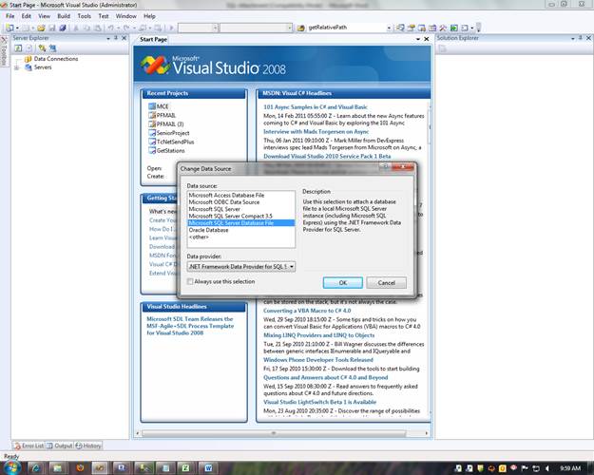Open 101 Async Samples headline link
Image resolution: width=594 pixels, height=475 pixels.
316,107
